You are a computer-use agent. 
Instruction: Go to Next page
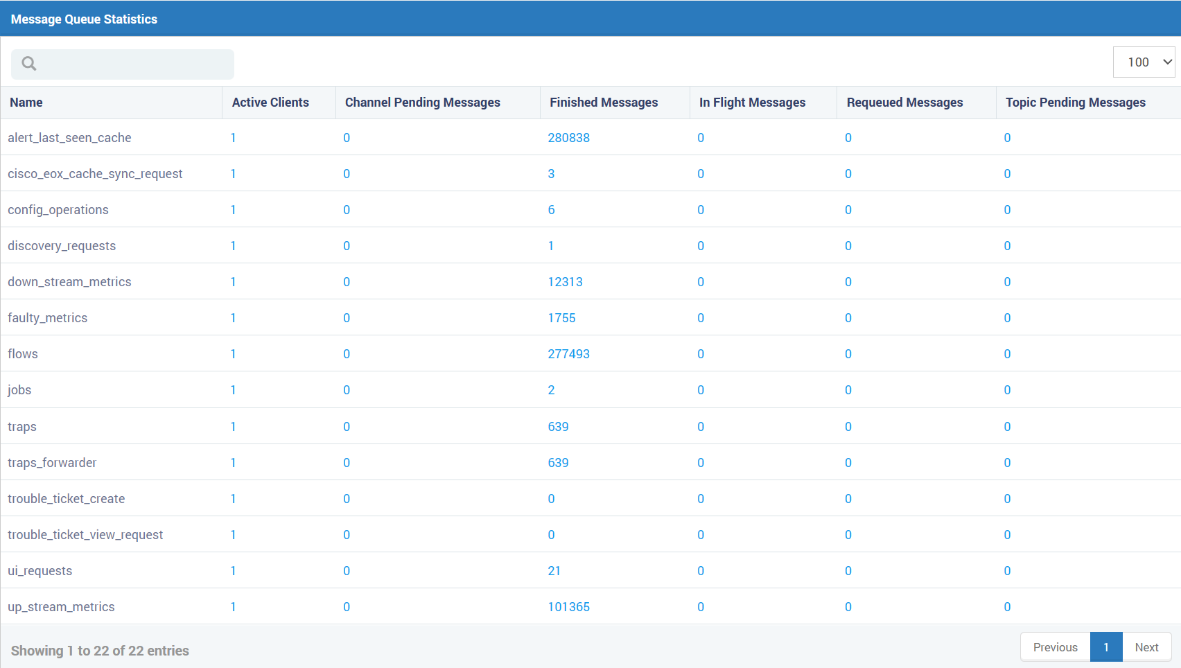tap(1146, 647)
